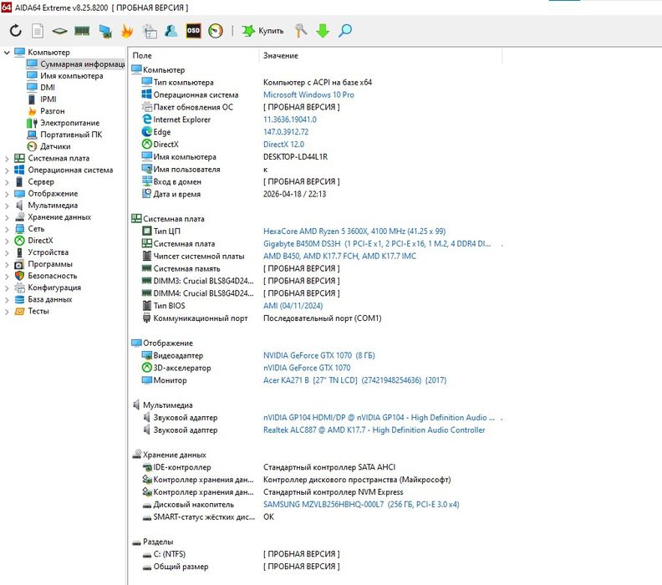The height and width of the screenshot is (585, 662).
Task: Select the Устройства tree item
Action: [42, 252]
